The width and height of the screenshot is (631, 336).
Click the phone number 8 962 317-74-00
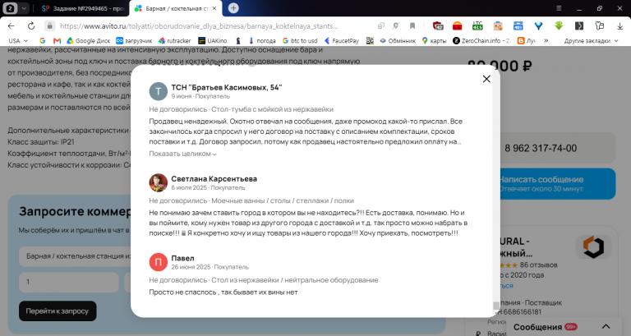(x=541, y=148)
